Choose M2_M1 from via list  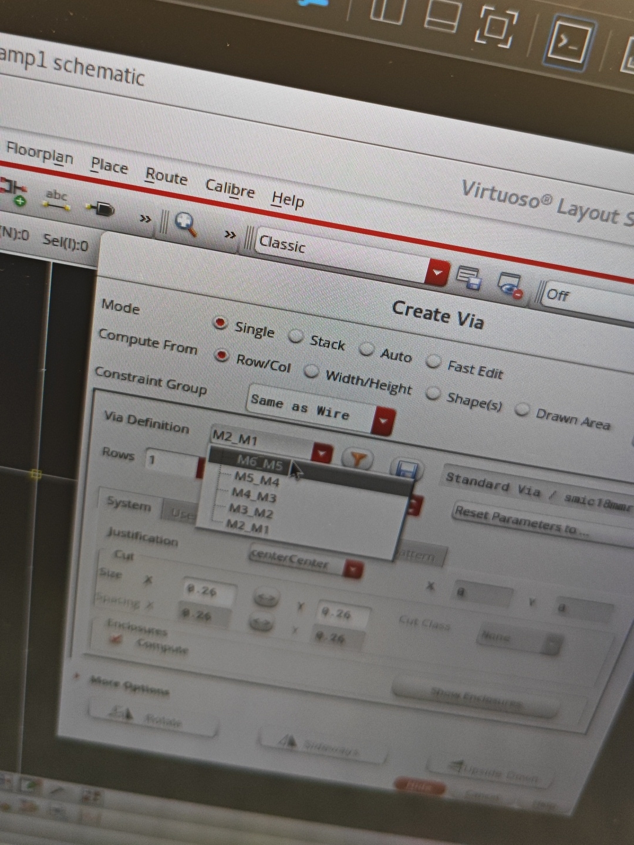(248, 527)
